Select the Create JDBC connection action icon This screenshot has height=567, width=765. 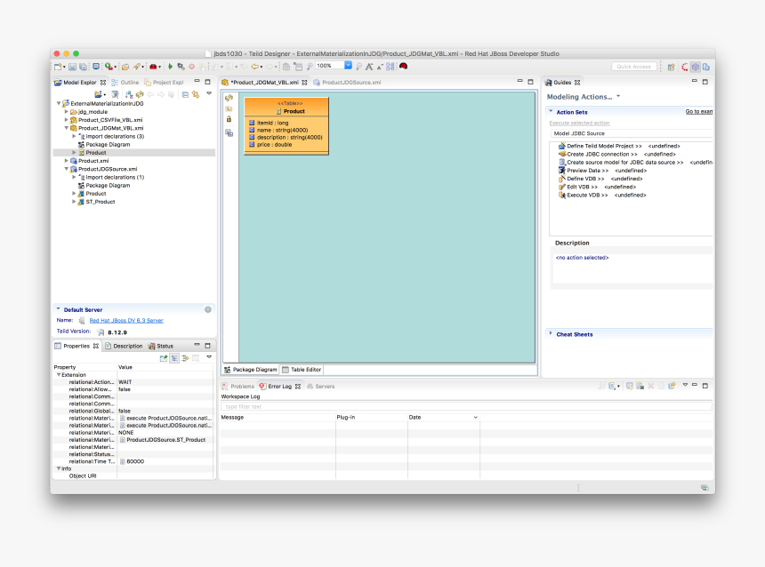pyautogui.click(x=562, y=154)
